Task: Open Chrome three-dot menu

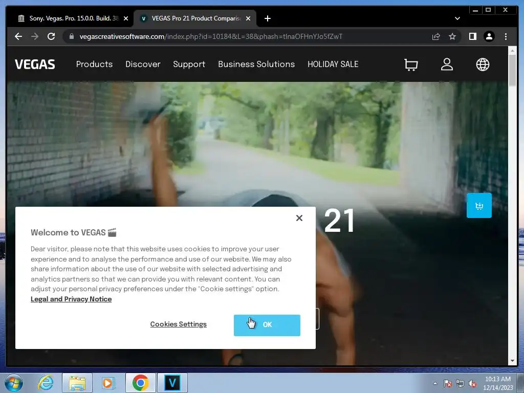Action: click(x=506, y=36)
